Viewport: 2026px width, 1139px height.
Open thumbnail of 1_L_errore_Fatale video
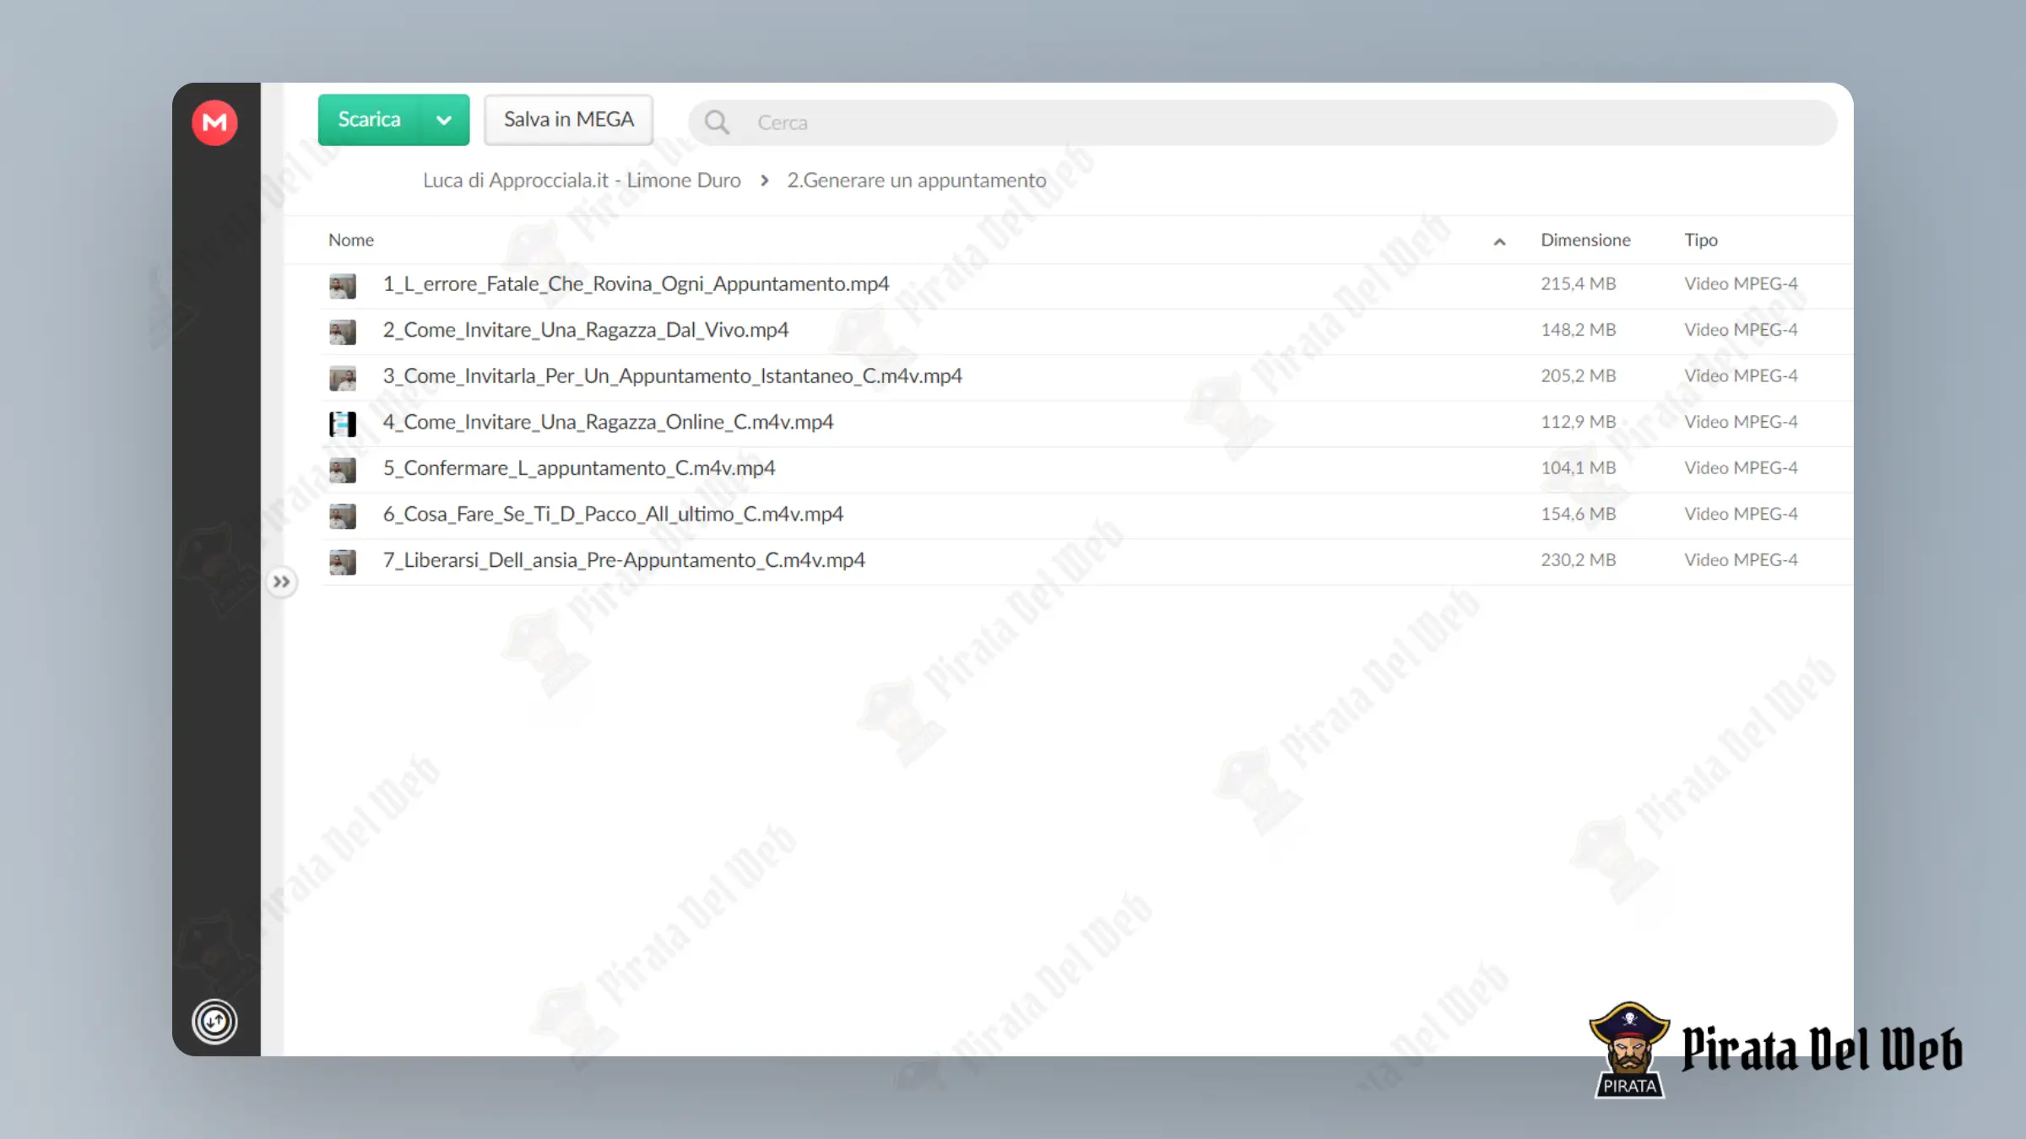[342, 286]
